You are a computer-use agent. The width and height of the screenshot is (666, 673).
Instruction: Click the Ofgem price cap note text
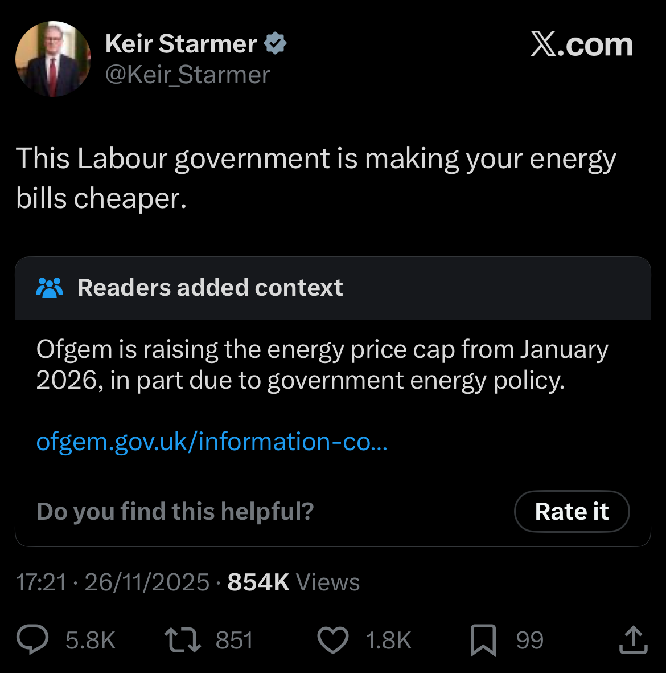322,365
